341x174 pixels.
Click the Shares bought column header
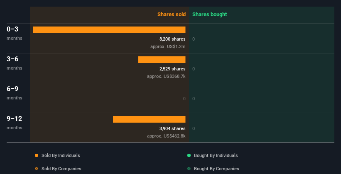point(210,15)
